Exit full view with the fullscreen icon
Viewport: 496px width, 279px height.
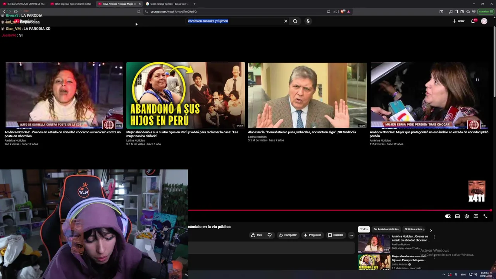click(485, 216)
